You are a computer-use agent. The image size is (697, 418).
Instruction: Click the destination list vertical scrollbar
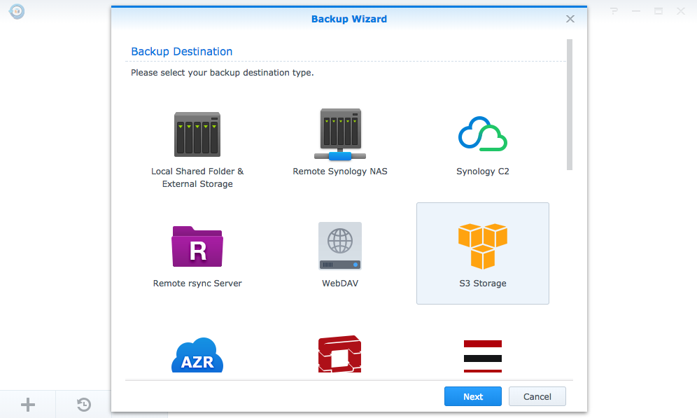click(570, 104)
